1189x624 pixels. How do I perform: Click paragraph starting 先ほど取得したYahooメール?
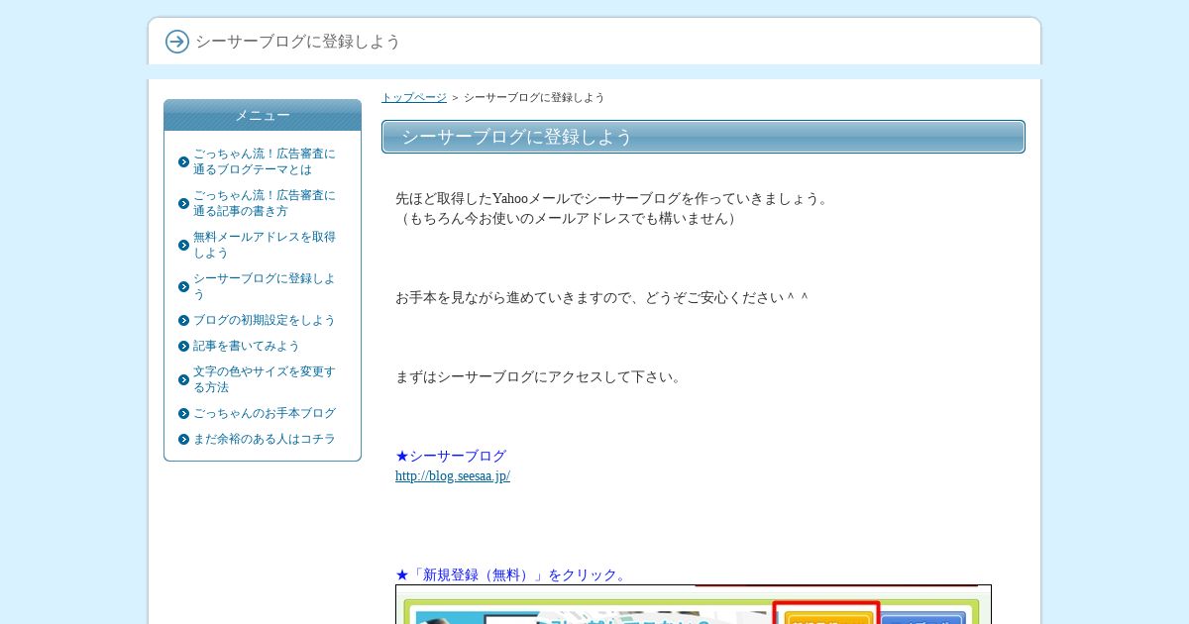(x=613, y=198)
